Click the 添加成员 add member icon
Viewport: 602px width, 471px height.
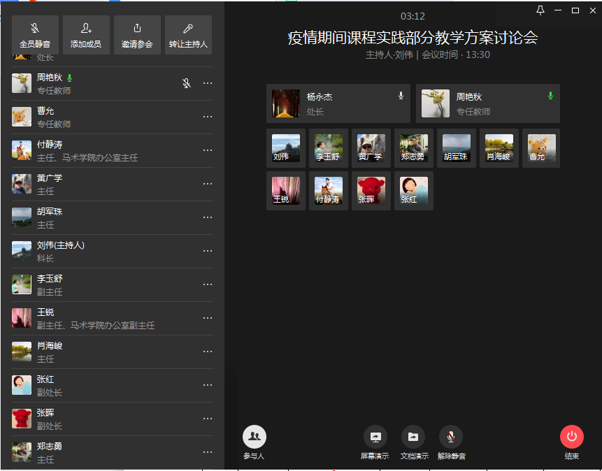pyautogui.click(x=86, y=29)
